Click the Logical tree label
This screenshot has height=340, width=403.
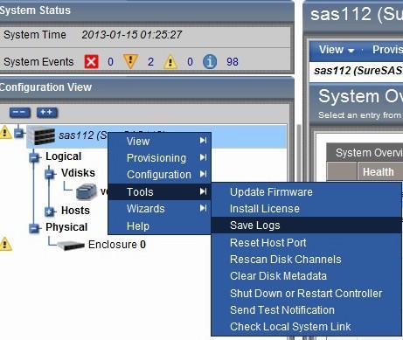(x=64, y=156)
